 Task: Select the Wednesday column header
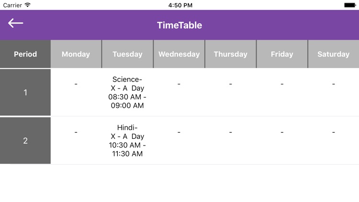(179, 54)
